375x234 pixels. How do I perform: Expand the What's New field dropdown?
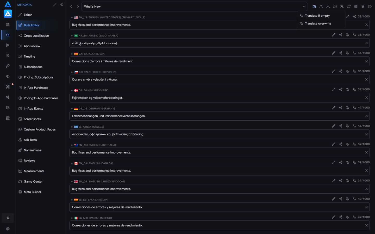(x=304, y=7)
